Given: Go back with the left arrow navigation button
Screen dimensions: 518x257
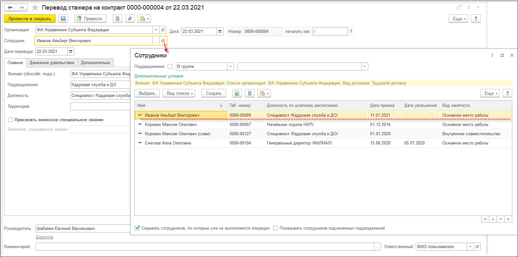Looking at the screenshot, I should click(10, 7).
